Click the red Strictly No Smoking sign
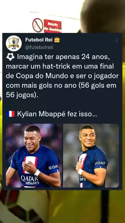The width and height of the screenshot is (125, 223). coord(53,26)
